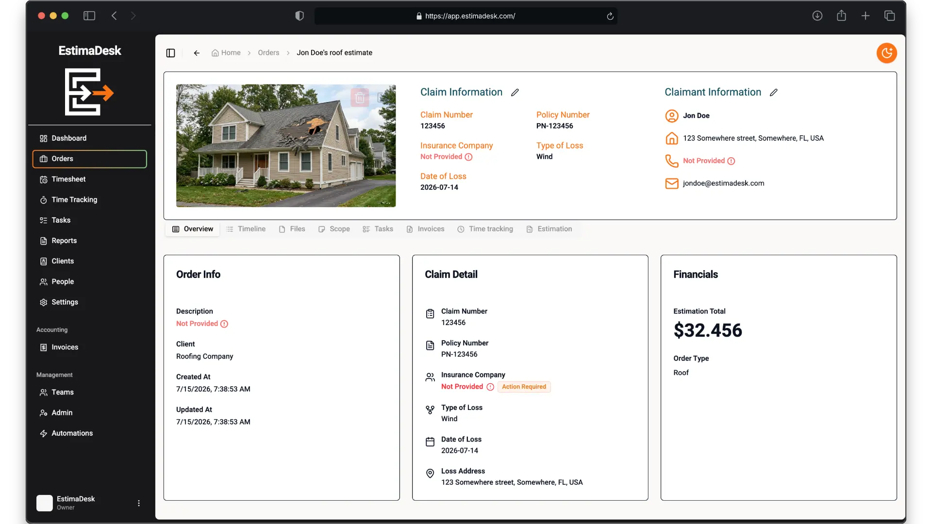
Task: Edit Claimant Information with the pencil icon
Action: tap(774, 92)
